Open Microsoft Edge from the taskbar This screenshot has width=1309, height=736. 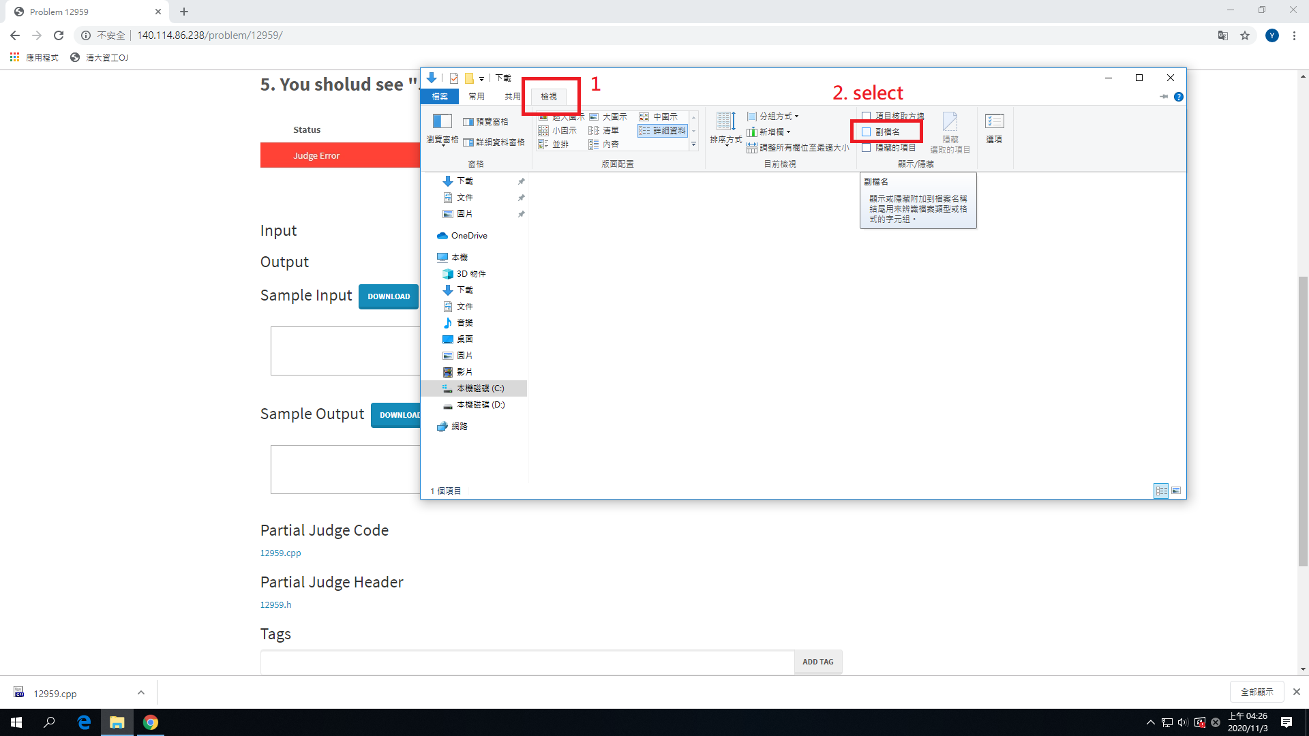tap(84, 722)
